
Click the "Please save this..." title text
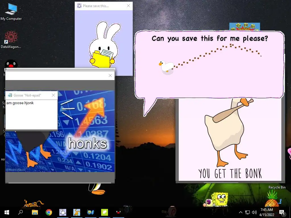96,6
